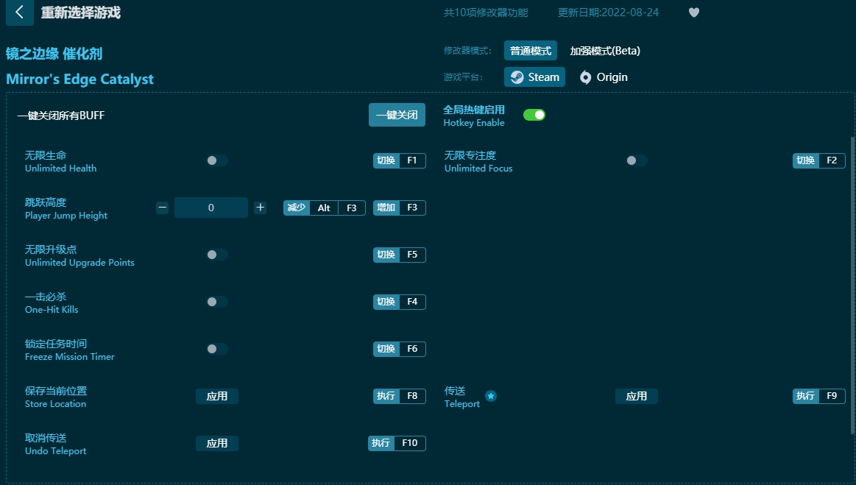Image resolution: width=856 pixels, height=485 pixels.
Task: Click F5 hotkey for Unlimited Upgrade Points
Action: point(400,255)
